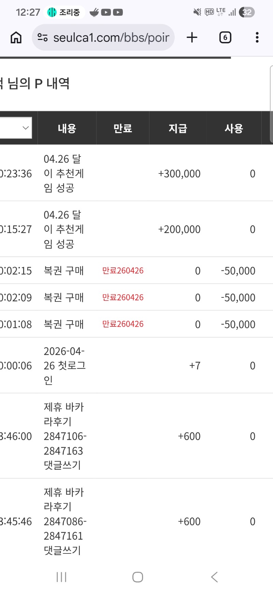Image resolution: width=273 pixels, height=592 pixels.
Task: Tap the site info icon in address bar
Action: tap(43, 38)
